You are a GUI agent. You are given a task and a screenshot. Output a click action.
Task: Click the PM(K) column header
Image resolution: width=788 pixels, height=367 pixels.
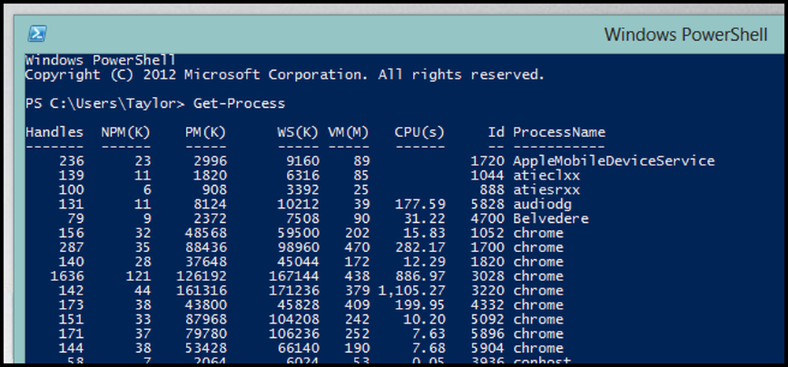206,132
